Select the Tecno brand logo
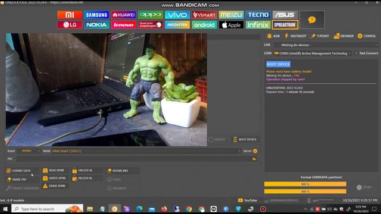The height and width of the screenshot is (214, 381). pos(258,15)
